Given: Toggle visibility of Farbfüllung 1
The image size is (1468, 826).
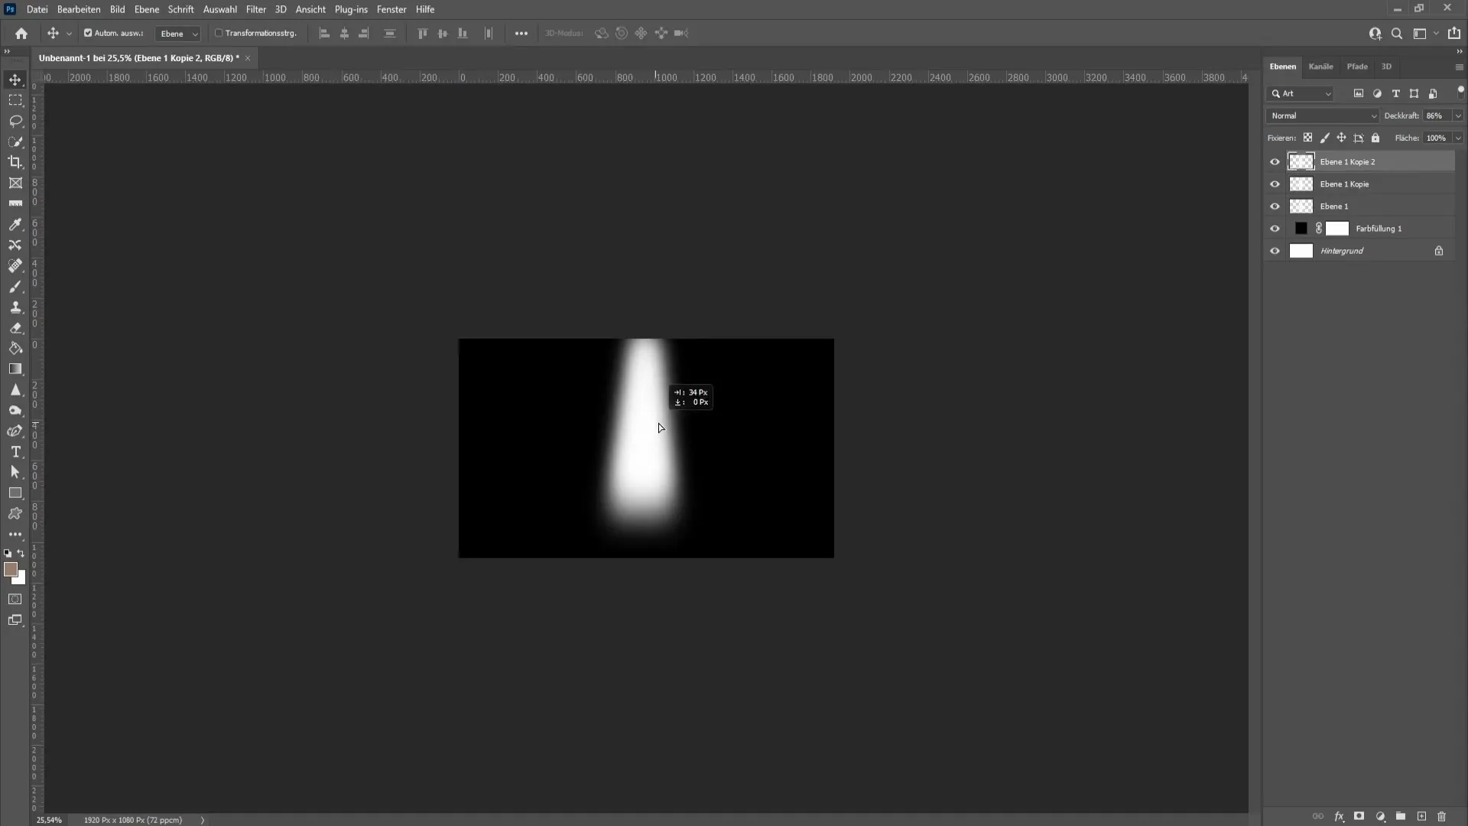Looking at the screenshot, I should click(1275, 228).
